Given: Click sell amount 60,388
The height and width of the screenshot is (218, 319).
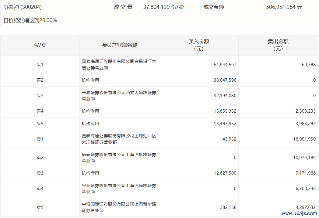Looking at the screenshot, I should 309,65.
